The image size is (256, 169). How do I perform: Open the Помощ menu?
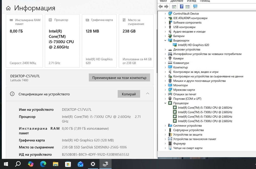point(205,1)
